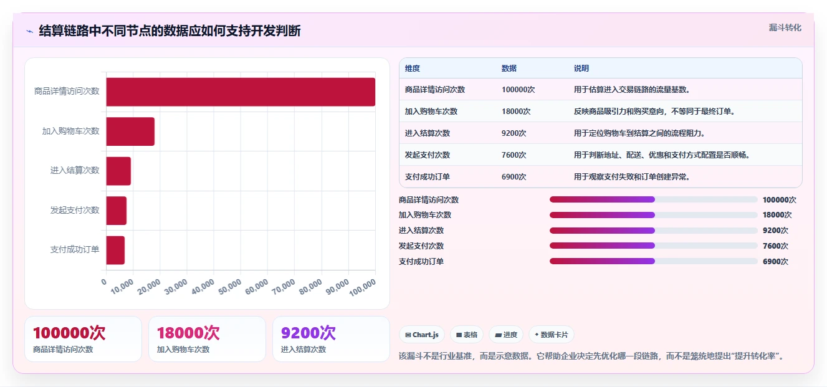Click the table data cell 100000次
The width and height of the screenshot is (827, 387).
coord(519,90)
